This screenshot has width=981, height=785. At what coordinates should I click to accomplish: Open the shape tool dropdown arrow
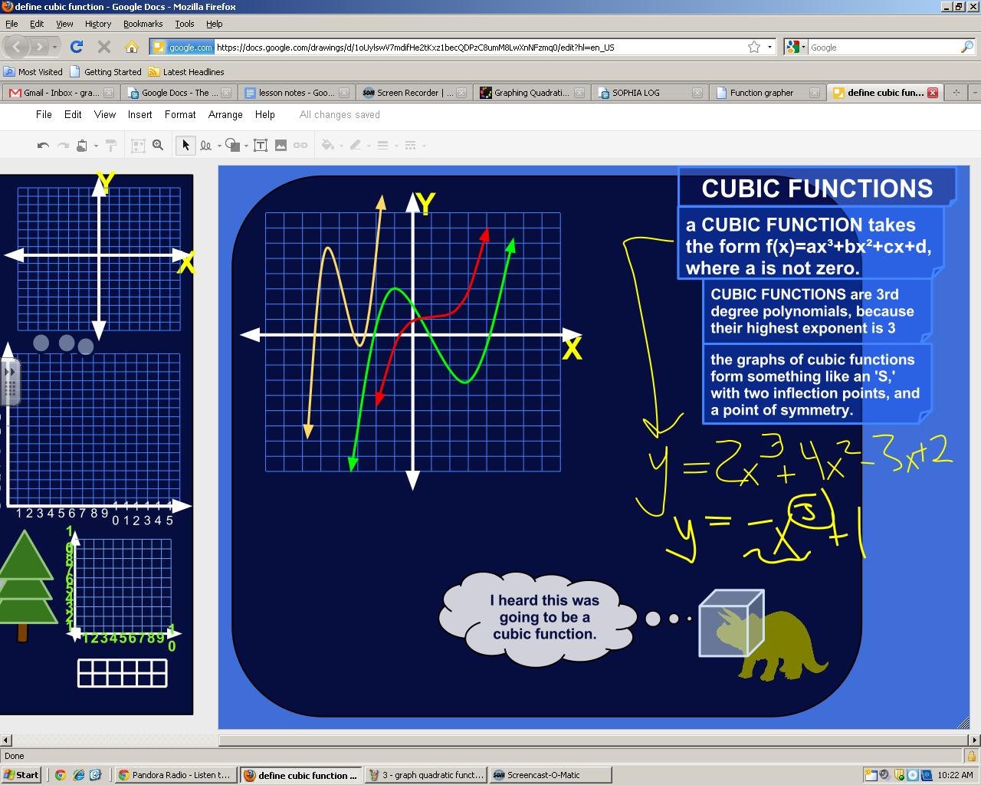245,145
